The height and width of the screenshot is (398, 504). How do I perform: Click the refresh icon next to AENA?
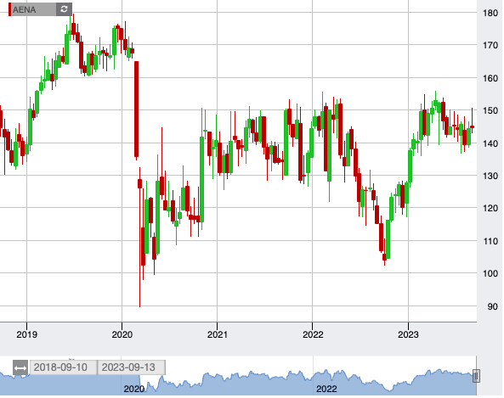click(64, 9)
